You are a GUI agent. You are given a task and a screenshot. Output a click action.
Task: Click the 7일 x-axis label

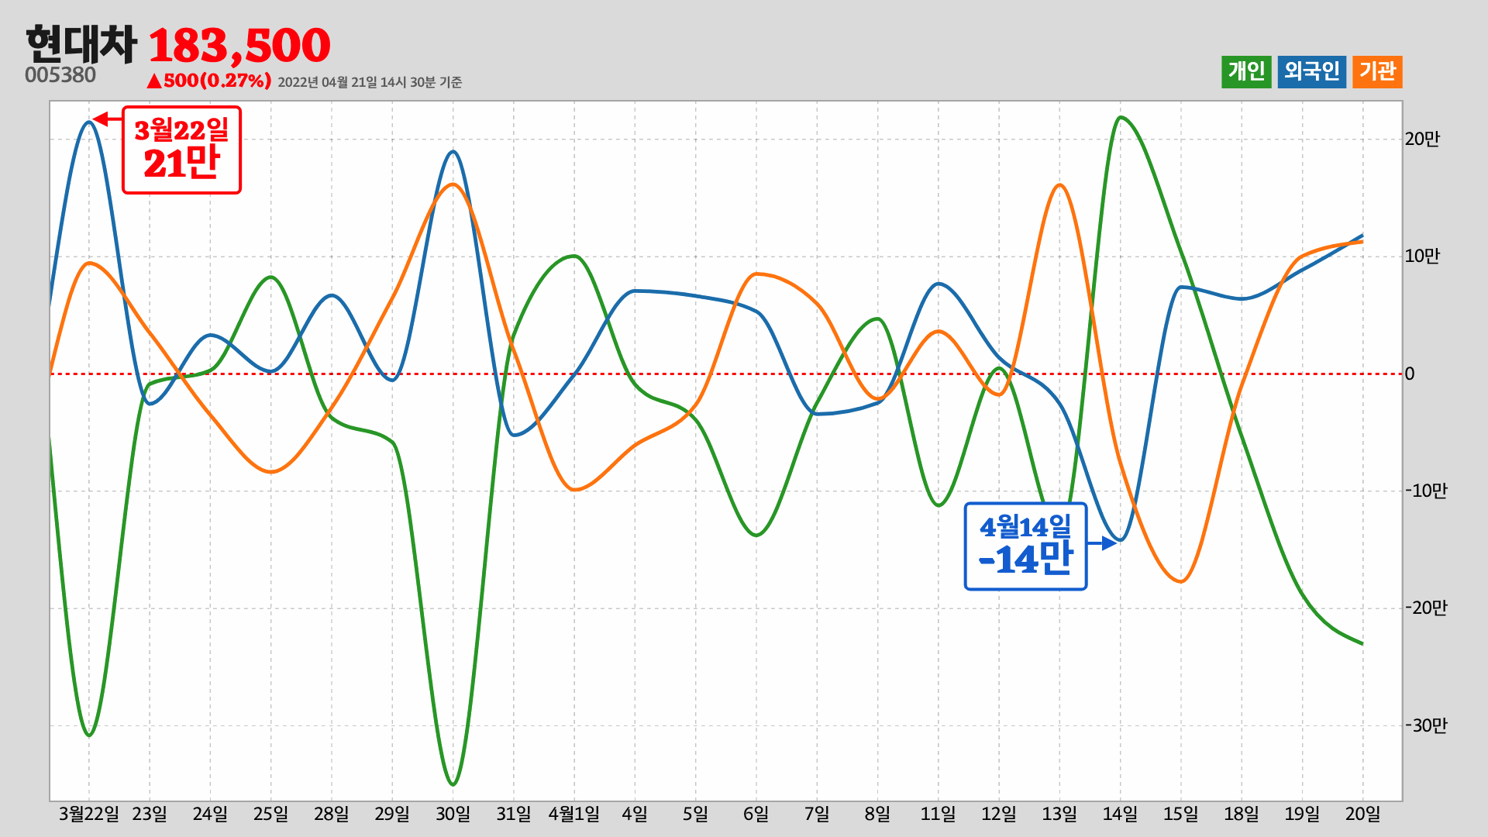[x=817, y=814]
